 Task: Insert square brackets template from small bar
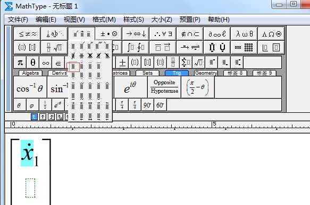point(147,63)
